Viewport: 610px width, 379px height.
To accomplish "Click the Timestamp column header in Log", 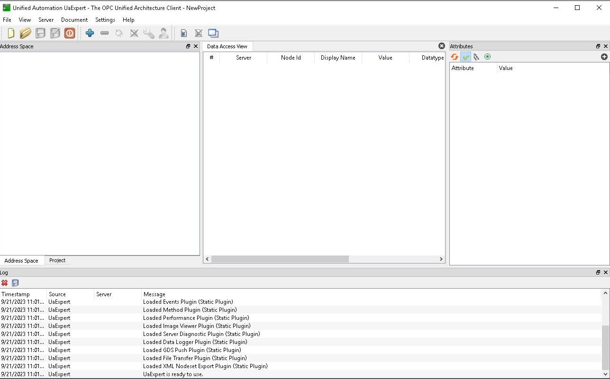I will click(23, 294).
